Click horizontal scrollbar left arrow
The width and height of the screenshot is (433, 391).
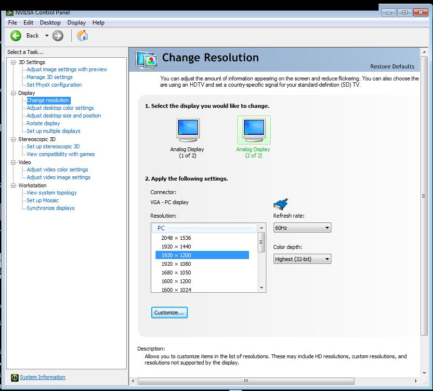click(x=133, y=381)
